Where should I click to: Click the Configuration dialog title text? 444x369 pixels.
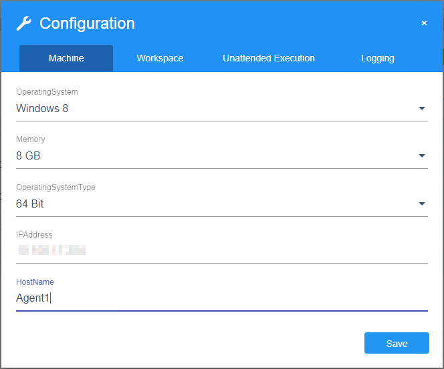click(87, 24)
